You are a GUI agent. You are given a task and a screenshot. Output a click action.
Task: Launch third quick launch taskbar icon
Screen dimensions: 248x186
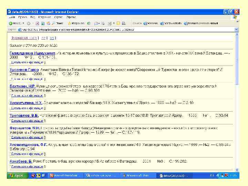43,175
